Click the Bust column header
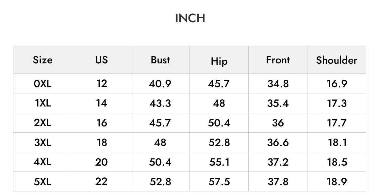This screenshot has height=196, width=379. (160, 60)
